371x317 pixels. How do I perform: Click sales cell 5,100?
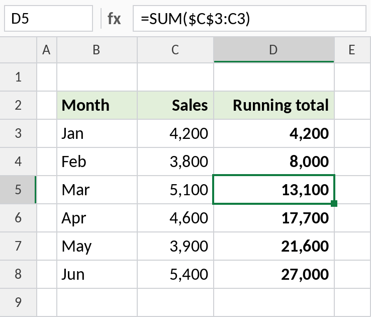[x=175, y=190]
